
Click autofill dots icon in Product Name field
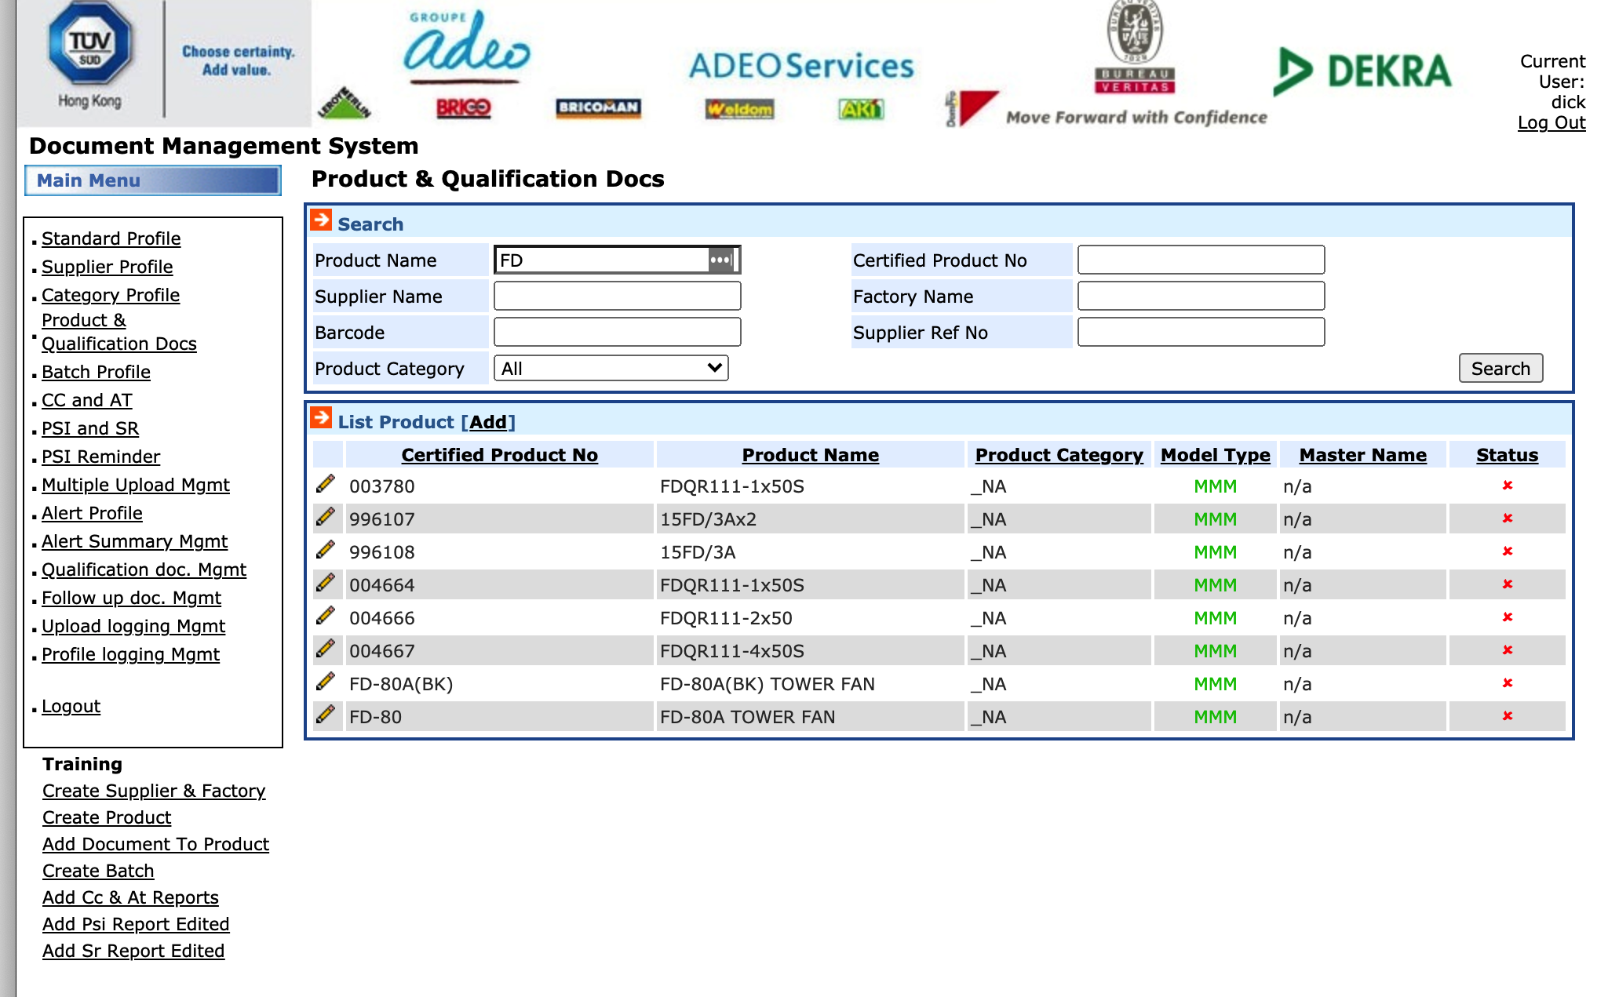[720, 260]
